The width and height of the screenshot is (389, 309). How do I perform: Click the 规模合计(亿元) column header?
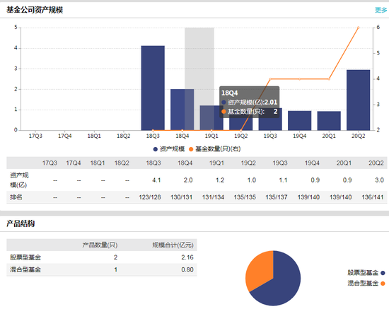[x=173, y=245]
